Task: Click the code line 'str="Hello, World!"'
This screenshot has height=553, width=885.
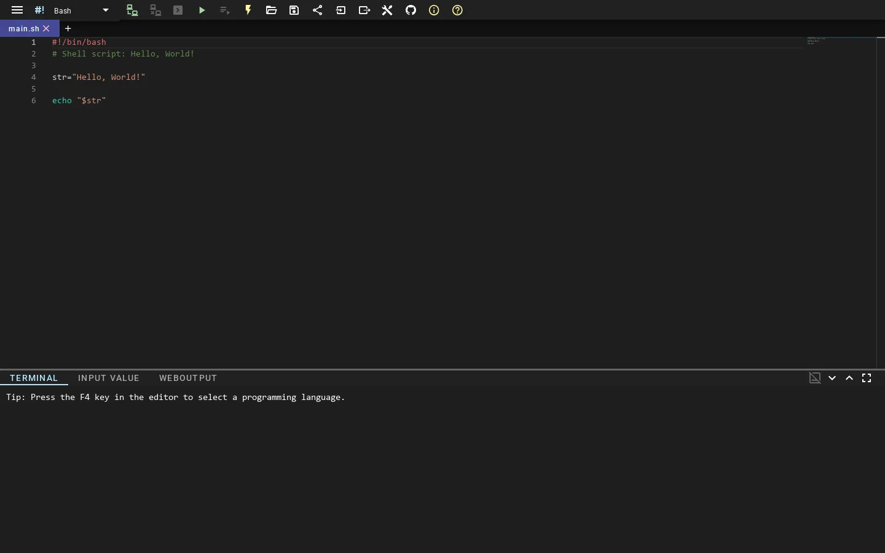Action: click(99, 77)
